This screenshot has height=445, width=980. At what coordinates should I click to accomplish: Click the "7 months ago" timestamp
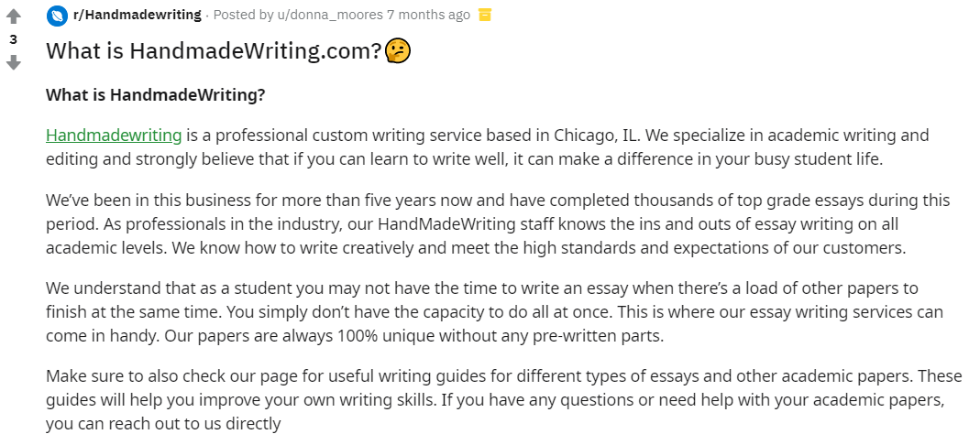pos(429,15)
